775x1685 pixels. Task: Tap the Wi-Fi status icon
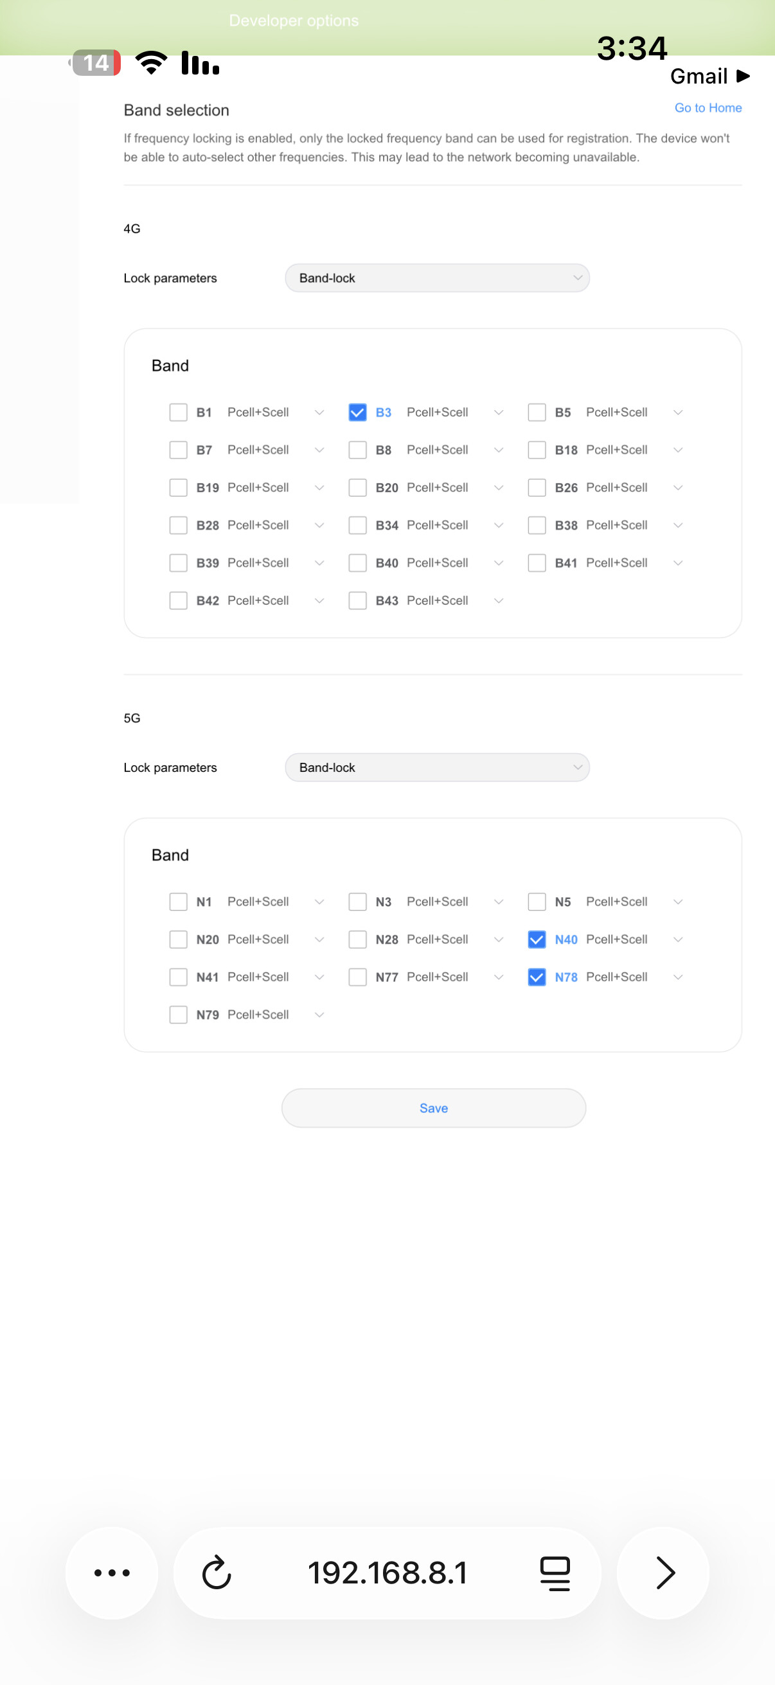(x=151, y=63)
